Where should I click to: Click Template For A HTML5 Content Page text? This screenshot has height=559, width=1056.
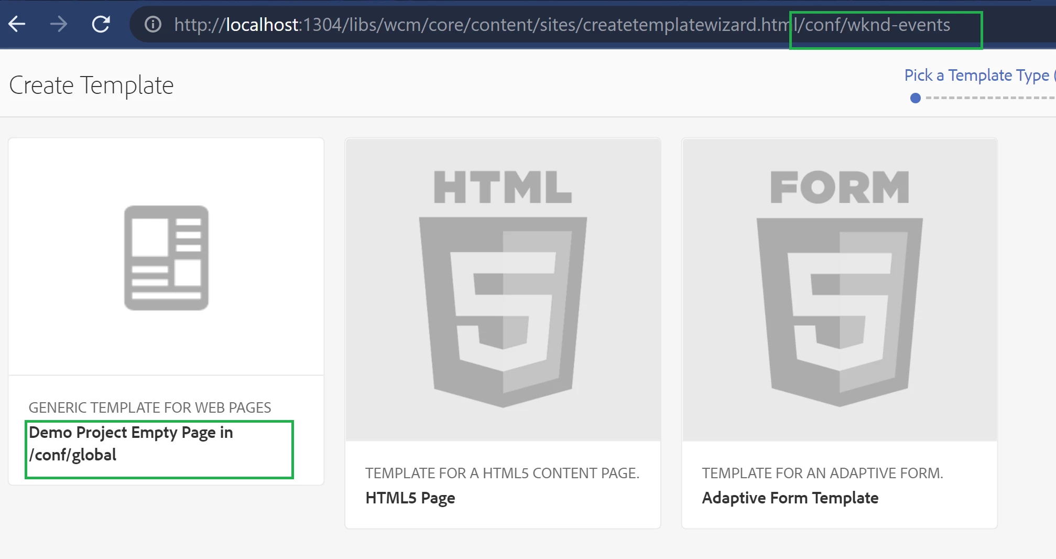[x=503, y=473]
